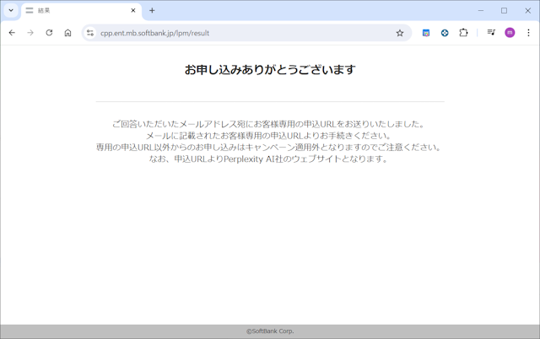Click the line starting ご回答いただいたメールアドレス宛
Screen dimensions: 540x339
tap(269, 124)
